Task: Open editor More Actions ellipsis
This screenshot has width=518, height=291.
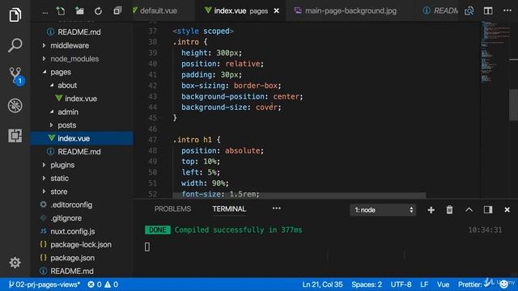Action: coord(507,11)
